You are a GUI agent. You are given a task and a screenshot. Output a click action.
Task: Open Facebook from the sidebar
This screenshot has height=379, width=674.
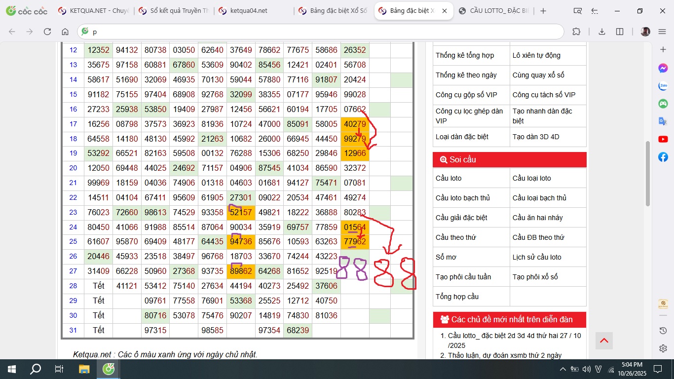(663, 157)
